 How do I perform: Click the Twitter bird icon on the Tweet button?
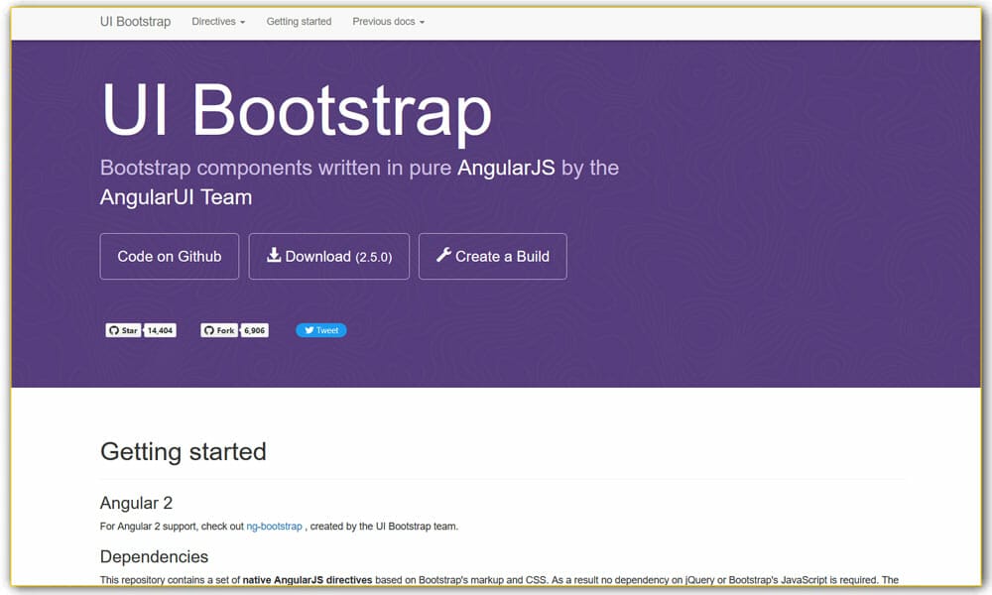pyautogui.click(x=309, y=329)
